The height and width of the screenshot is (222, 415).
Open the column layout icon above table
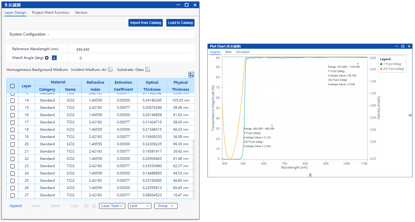pos(191,75)
